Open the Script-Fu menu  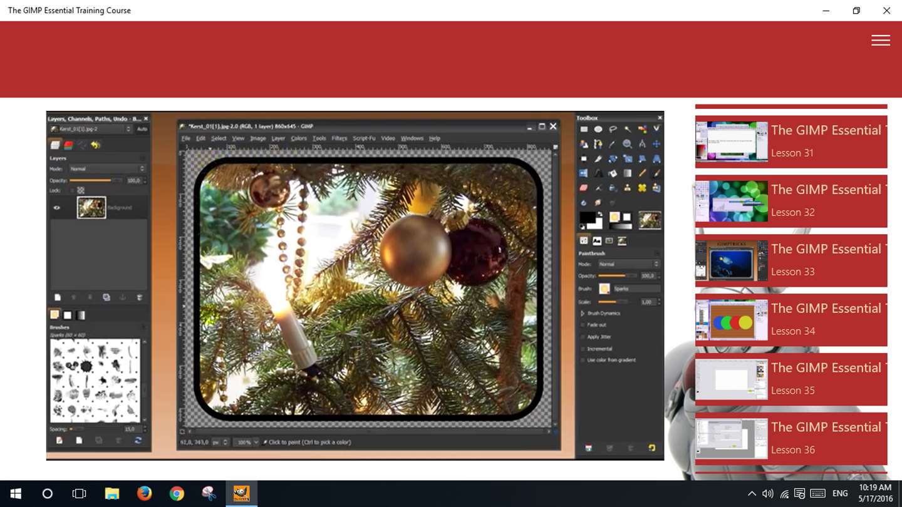point(364,138)
